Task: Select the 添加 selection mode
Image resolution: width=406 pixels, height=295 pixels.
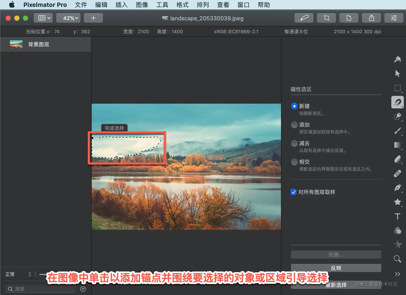Action: click(x=294, y=125)
